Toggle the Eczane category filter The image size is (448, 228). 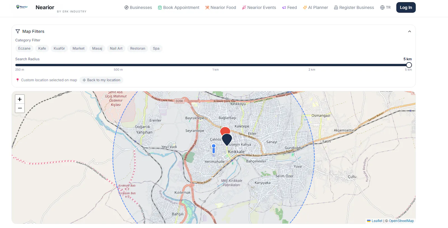[x=24, y=48]
